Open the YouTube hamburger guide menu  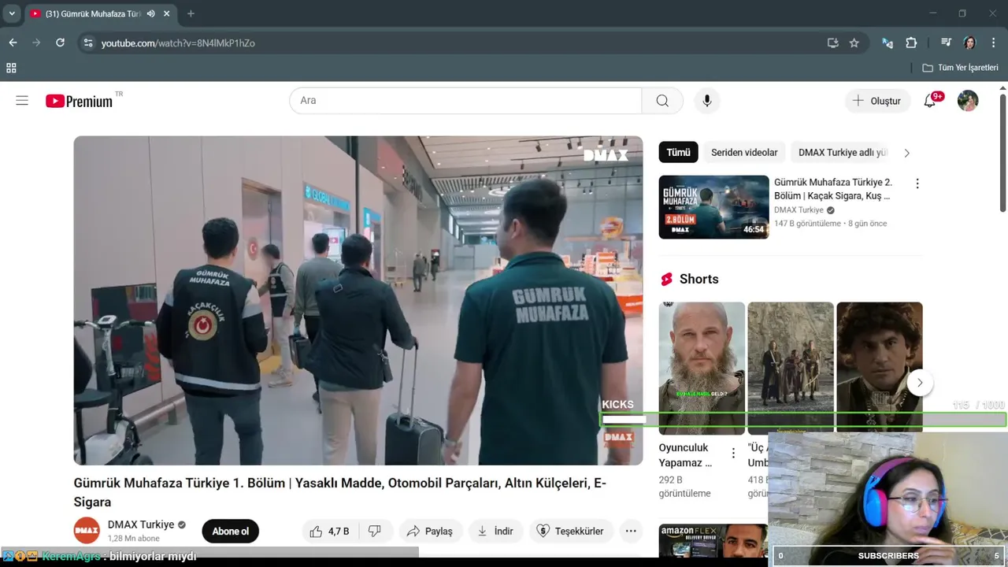click(x=22, y=101)
